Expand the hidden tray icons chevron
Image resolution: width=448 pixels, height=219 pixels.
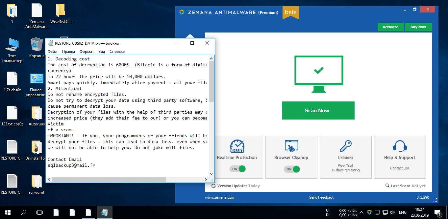pyautogui.click(x=361, y=212)
